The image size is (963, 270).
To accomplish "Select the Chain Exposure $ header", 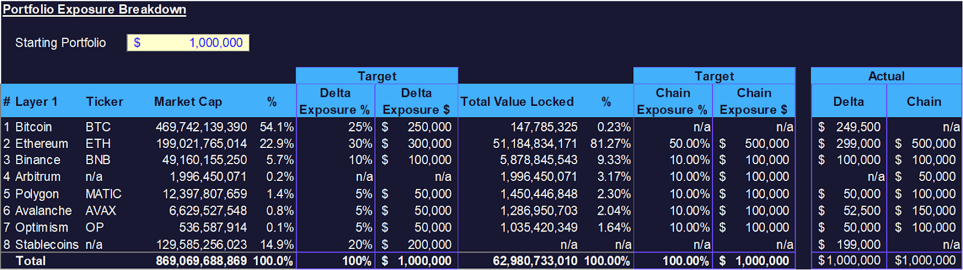I will [x=754, y=101].
